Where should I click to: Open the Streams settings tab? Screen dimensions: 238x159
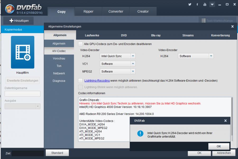pyautogui.click(x=188, y=35)
